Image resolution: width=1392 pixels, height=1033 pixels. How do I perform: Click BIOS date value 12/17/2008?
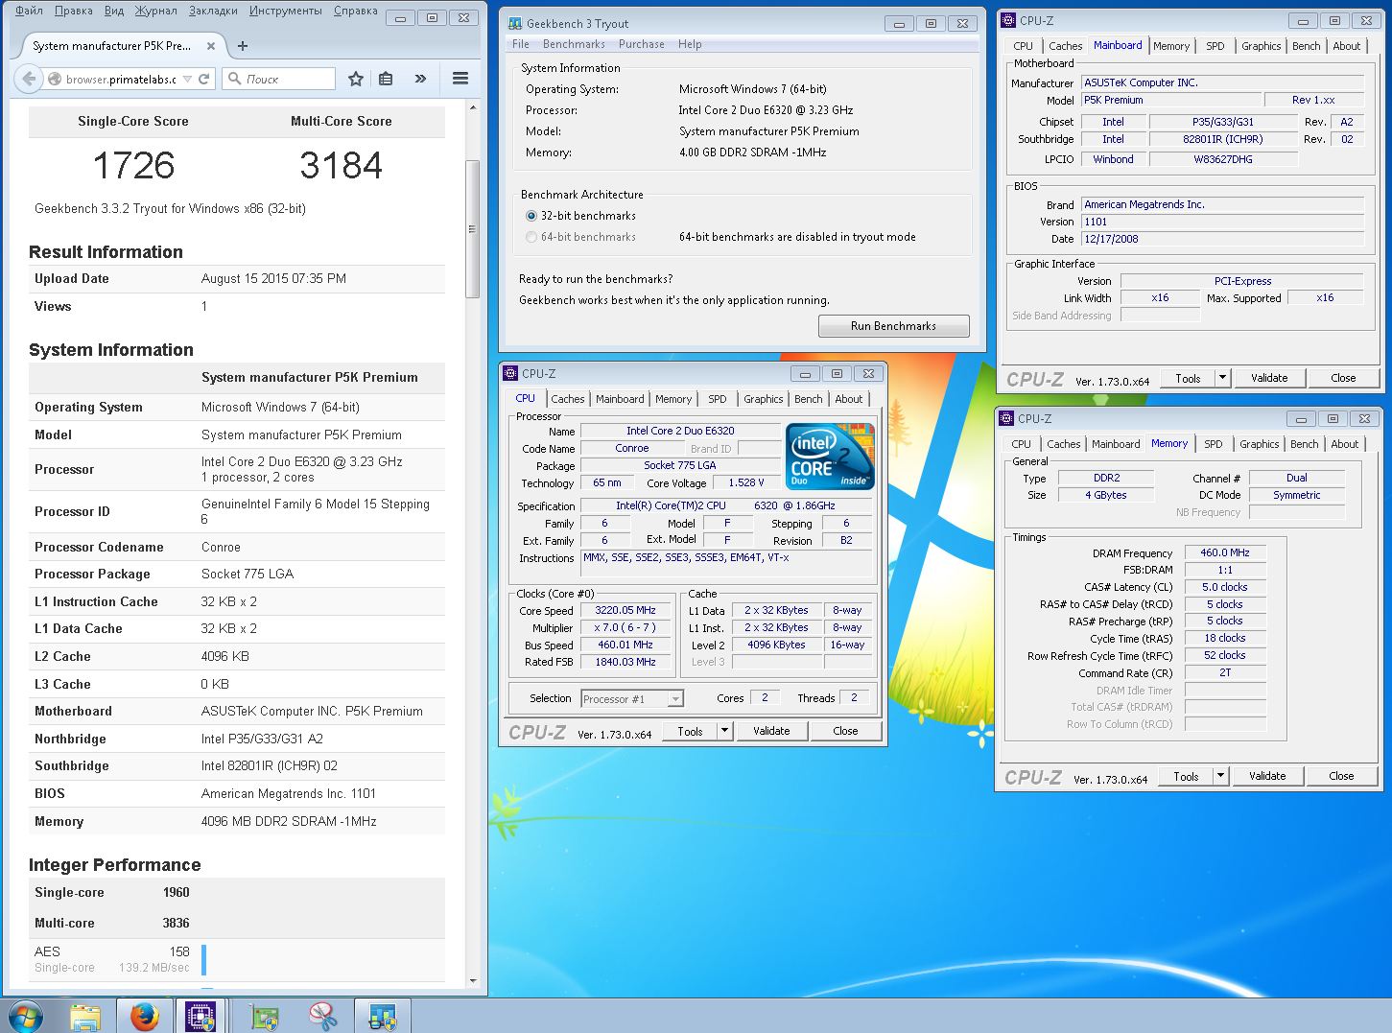tap(1222, 239)
